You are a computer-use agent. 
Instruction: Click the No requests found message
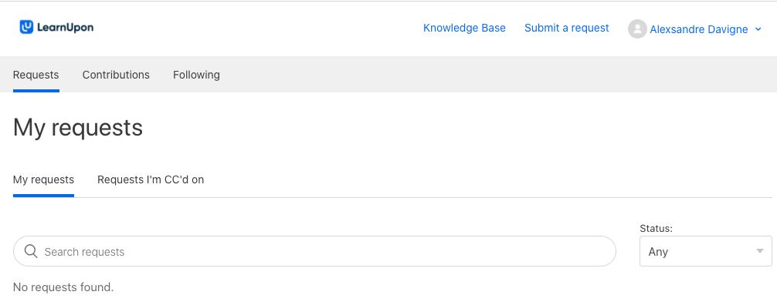(x=63, y=287)
